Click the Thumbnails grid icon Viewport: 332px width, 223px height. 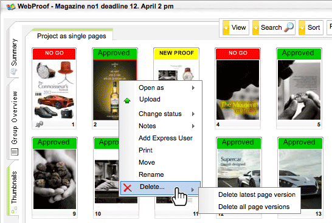coord(14,210)
